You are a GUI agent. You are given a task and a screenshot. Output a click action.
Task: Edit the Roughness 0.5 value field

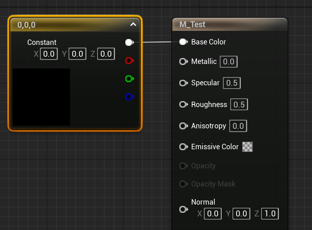click(239, 104)
